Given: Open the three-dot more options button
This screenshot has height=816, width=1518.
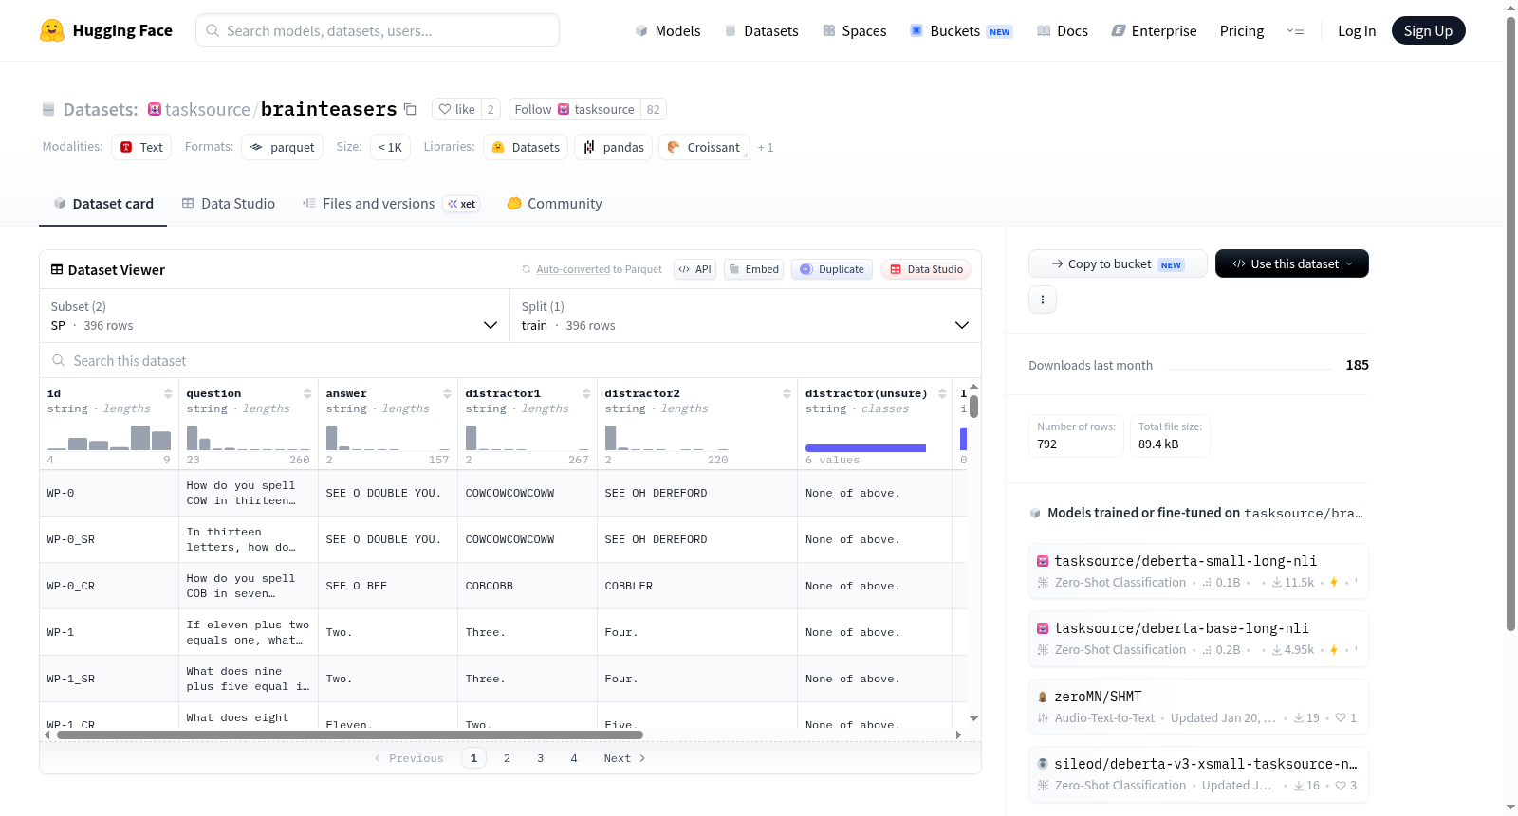Looking at the screenshot, I should click(1043, 299).
